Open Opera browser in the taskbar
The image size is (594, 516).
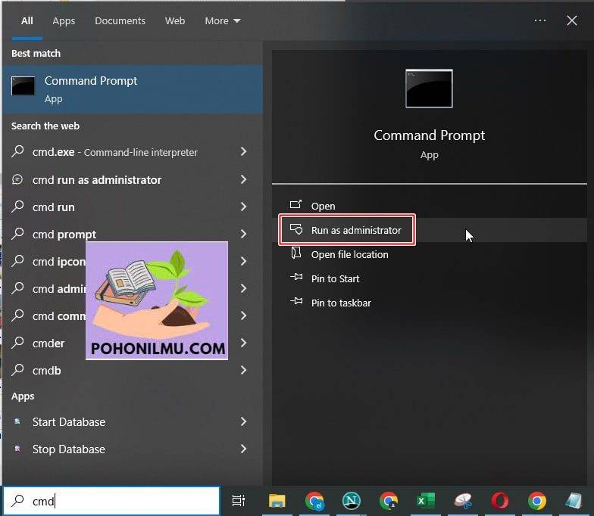500,501
